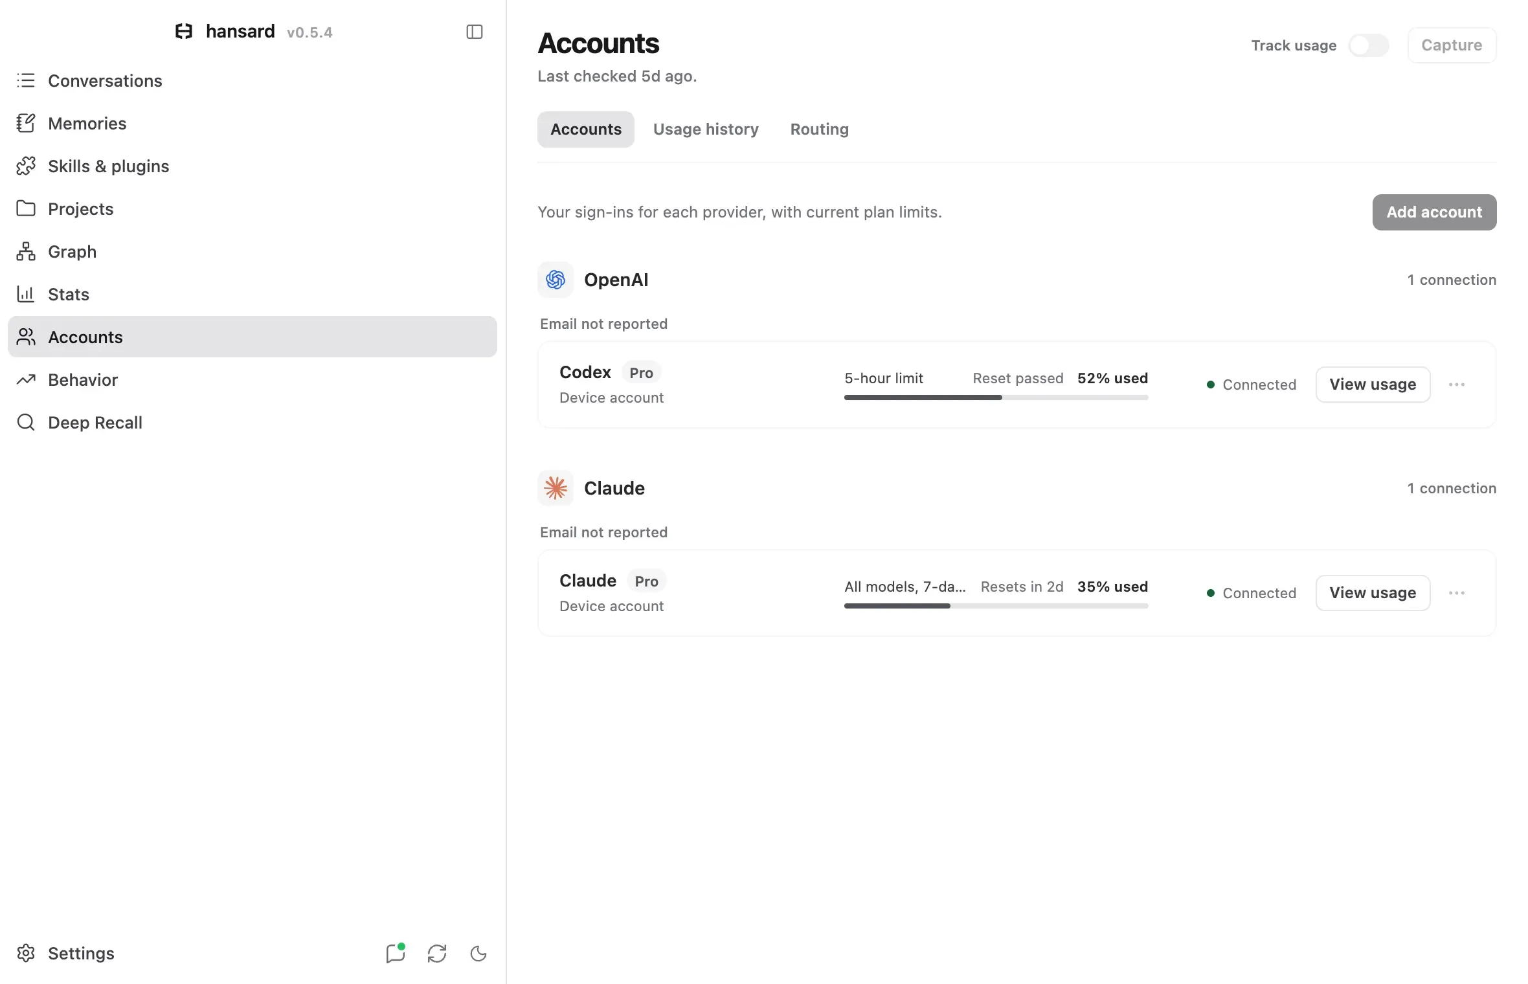Open more options for Codex row
Image resolution: width=1528 pixels, height=984 pixels.
(1457, 385)
